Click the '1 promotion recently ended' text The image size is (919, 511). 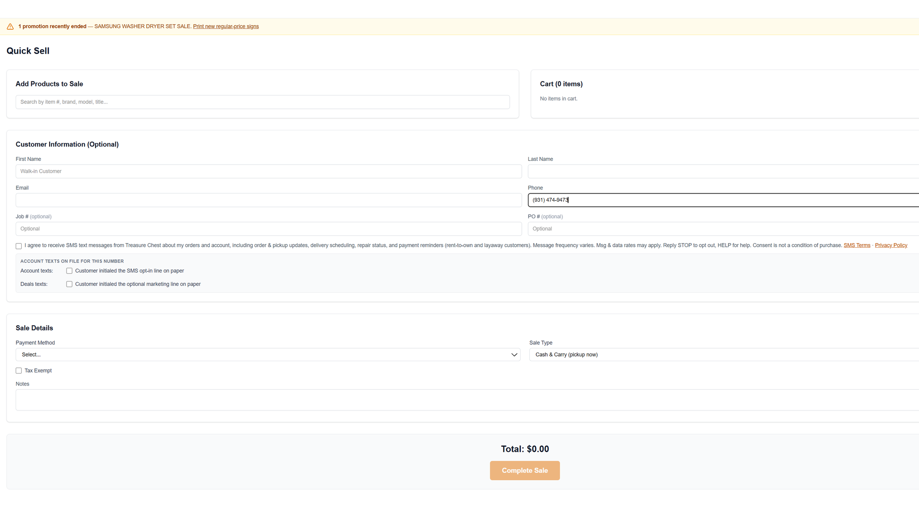(52, 27)
